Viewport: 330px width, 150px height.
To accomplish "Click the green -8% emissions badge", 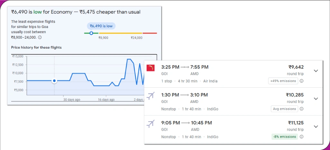I will click(x=284, y=136).
